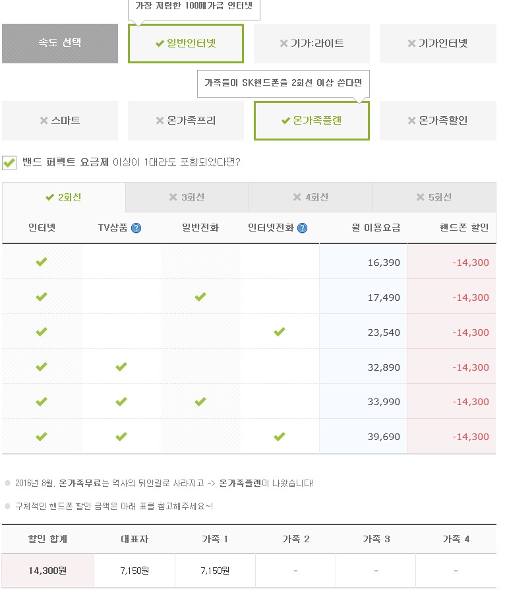Click the TV상품 help question-mark icon
Screen dimensions: 507x597
136,228
